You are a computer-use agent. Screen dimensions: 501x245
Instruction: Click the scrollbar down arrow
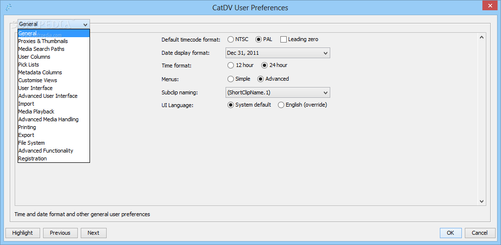pyautogui.click(x=482, y=201)
